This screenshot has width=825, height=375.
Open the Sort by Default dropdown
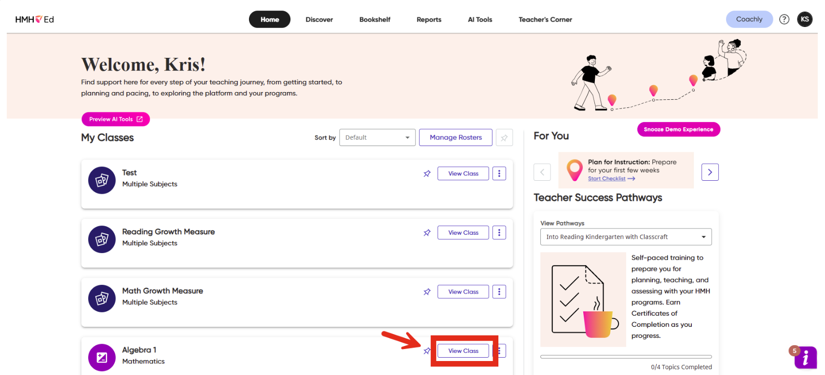(x=377, y=137)
